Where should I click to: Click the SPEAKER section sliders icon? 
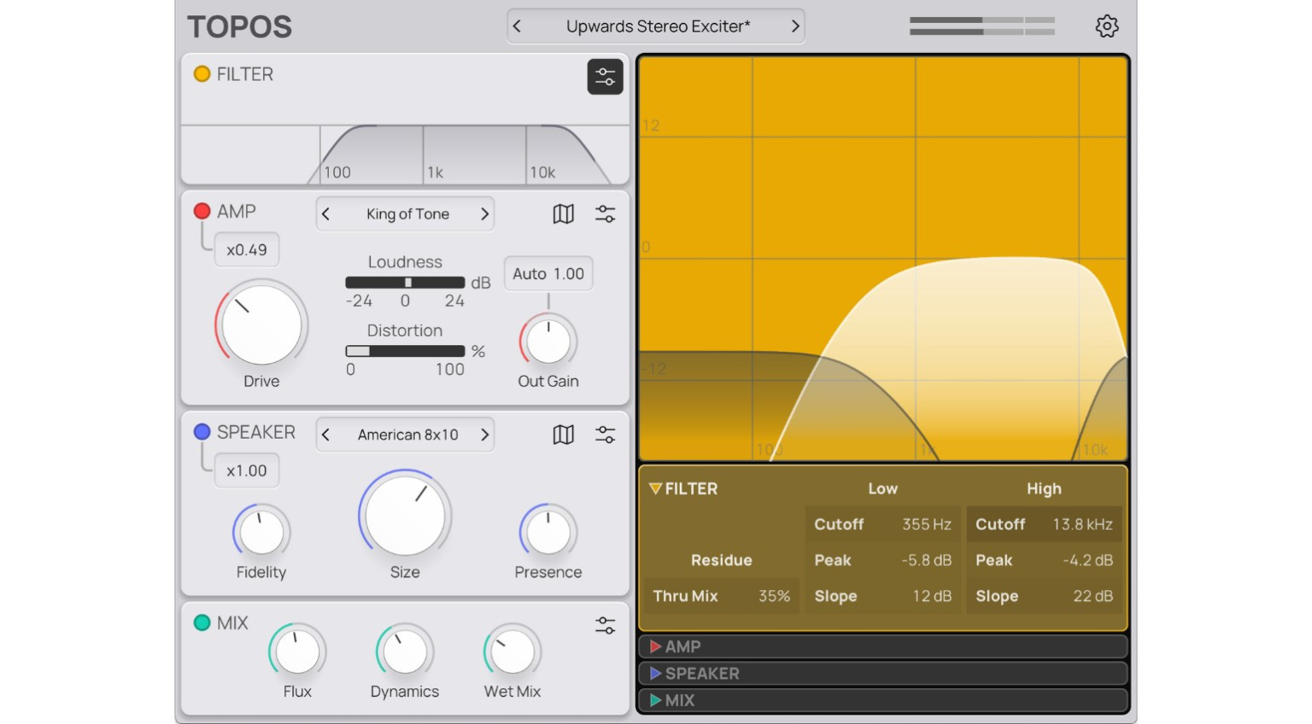click(x=605, y=435)
